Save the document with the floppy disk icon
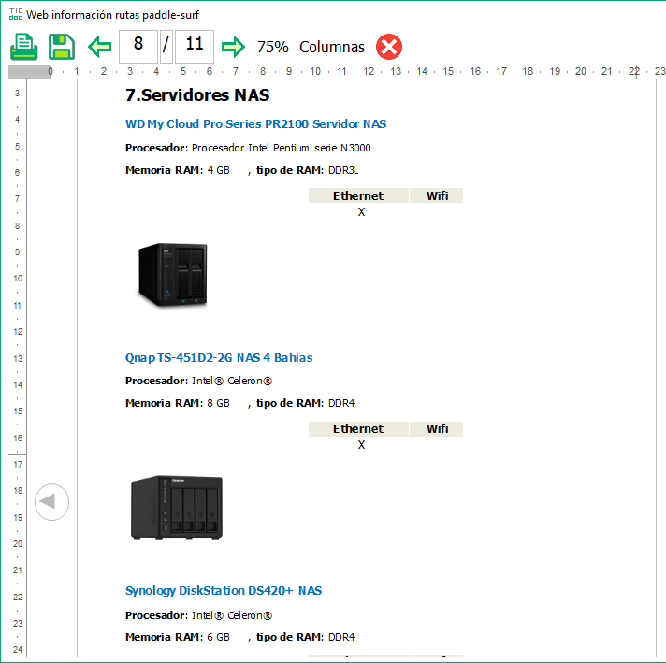This screenshot has height=663, width=666. [x=62, y=47]
